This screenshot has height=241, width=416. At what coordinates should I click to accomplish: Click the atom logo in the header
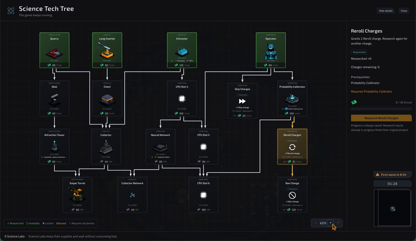[x=11, y=11]
